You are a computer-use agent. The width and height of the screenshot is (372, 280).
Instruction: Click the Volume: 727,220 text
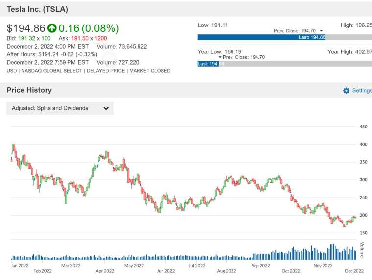118,62
